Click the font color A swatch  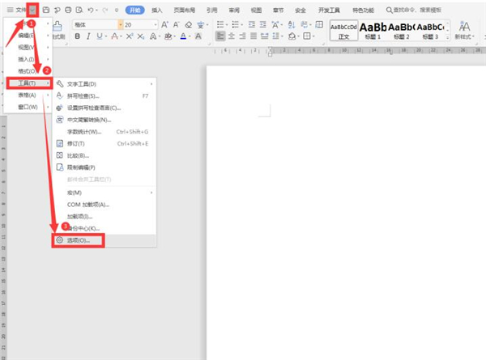(184, 36)
